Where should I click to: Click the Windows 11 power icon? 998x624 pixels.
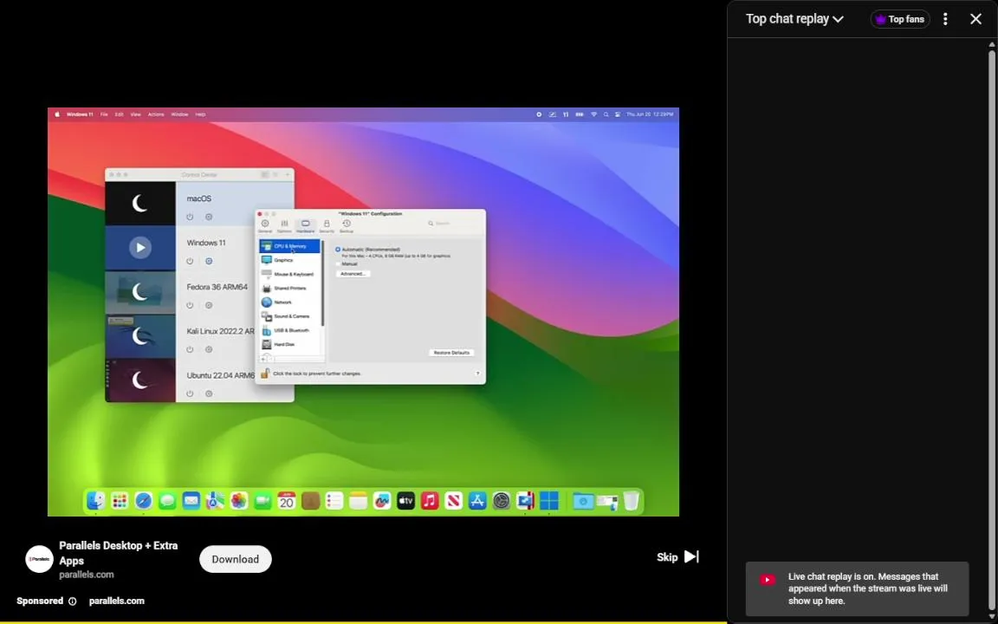point(190,261)
